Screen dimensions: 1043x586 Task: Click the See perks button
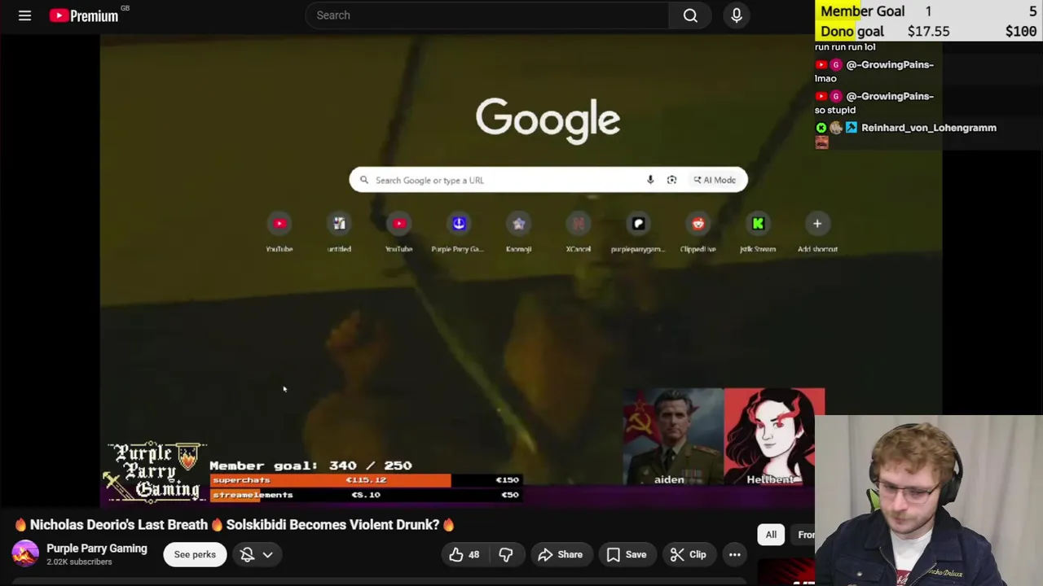coord(195,554)
